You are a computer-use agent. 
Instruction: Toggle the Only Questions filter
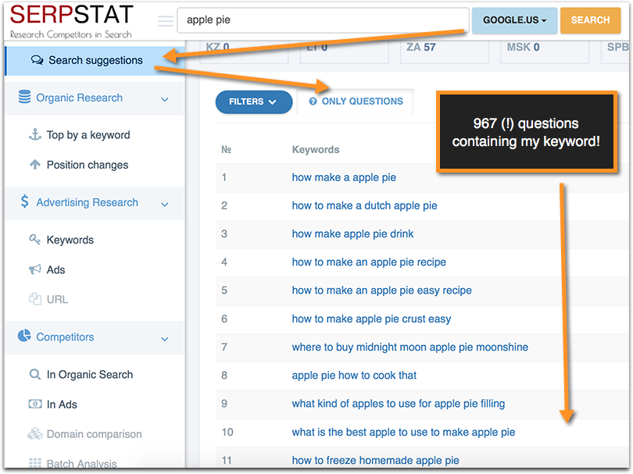[356, 102]
